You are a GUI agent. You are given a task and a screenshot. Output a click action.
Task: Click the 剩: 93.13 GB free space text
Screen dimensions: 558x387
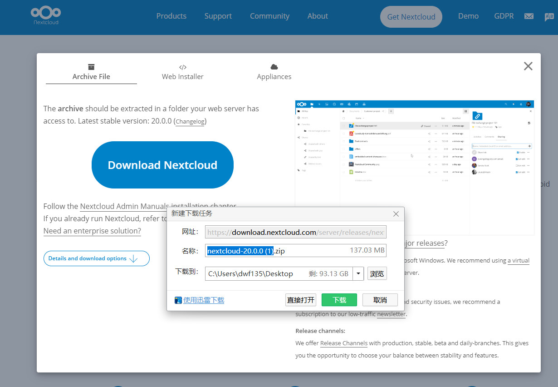(328, 273)
